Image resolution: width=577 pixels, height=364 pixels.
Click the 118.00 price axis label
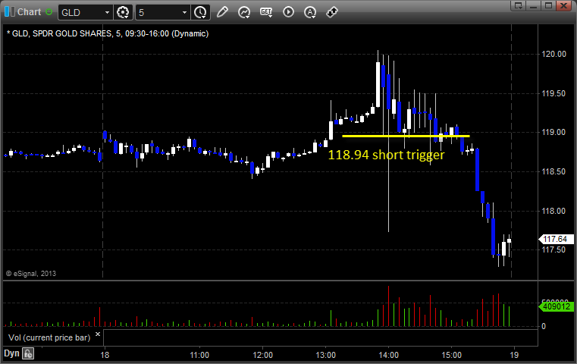(553, 211)
